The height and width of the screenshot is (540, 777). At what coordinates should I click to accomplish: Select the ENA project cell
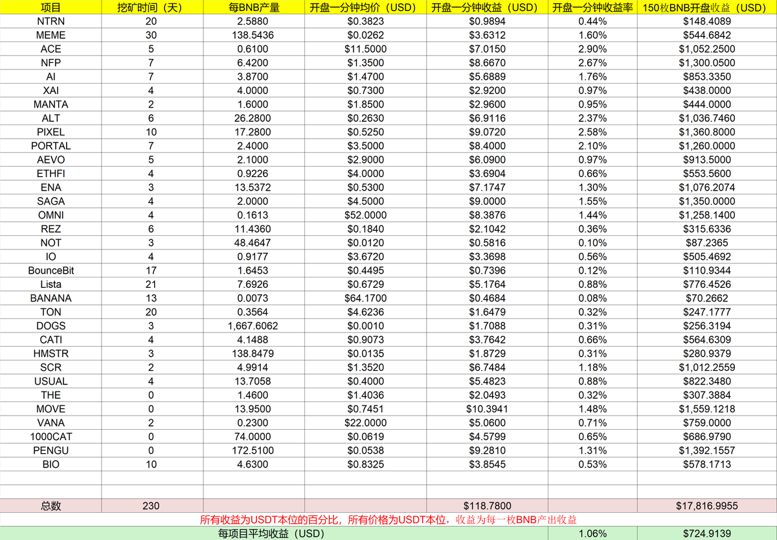[x=51, y=187]
